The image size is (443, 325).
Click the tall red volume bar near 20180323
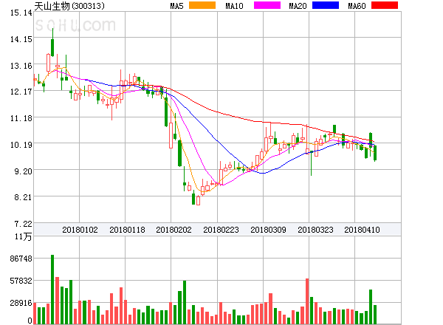coord(307,301)
